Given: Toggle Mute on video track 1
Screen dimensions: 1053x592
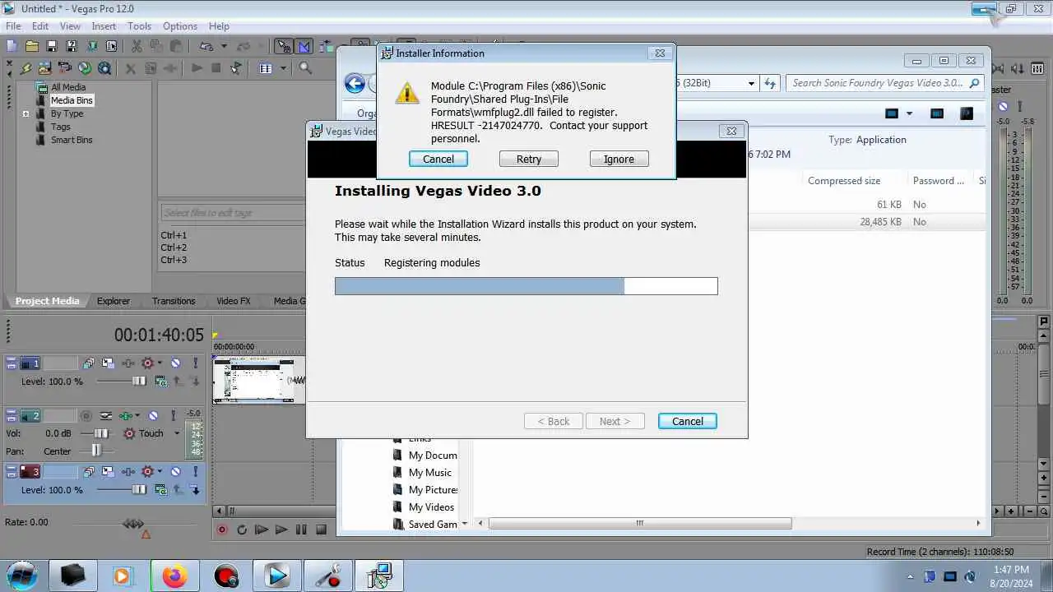Looking at the screenshot, I should (x=175, y=363).
